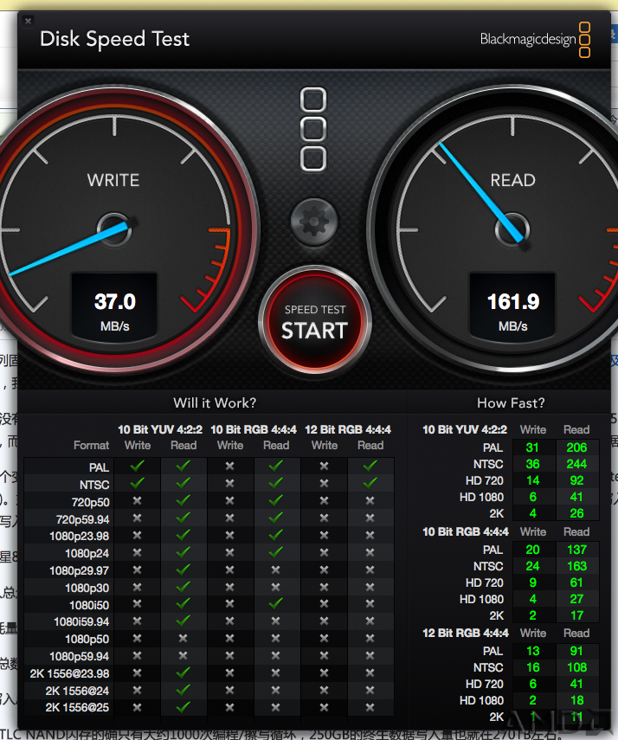Image resolution: width=618 pixels, height=740 pixels.
Task: Start the speed test
Action: coord(315,320)
